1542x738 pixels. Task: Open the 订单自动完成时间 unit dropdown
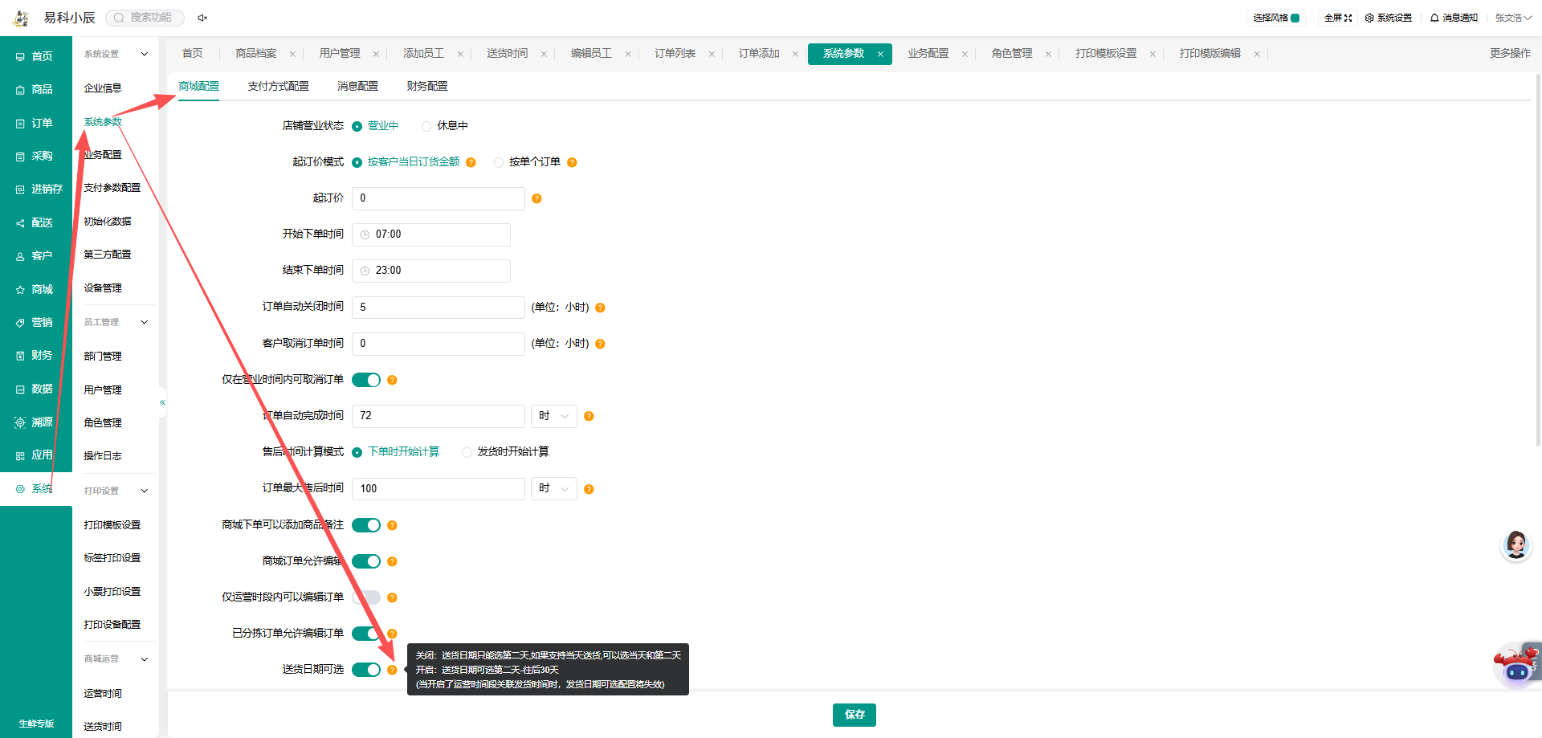[554, 416]
